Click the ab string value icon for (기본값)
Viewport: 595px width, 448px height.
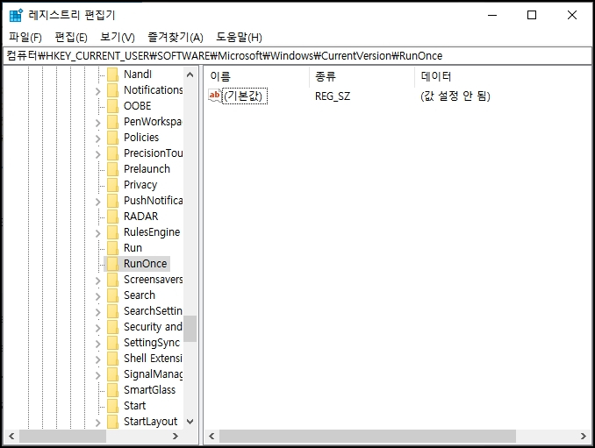[215, 96]
